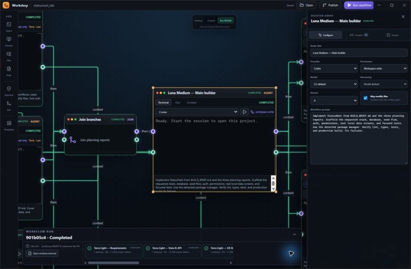Image resolution: width=411 pixels, height=269 pixels.
Task: Select the Run tab in the Main builder node
Action: pyautogui.click(x=178, y=103)
